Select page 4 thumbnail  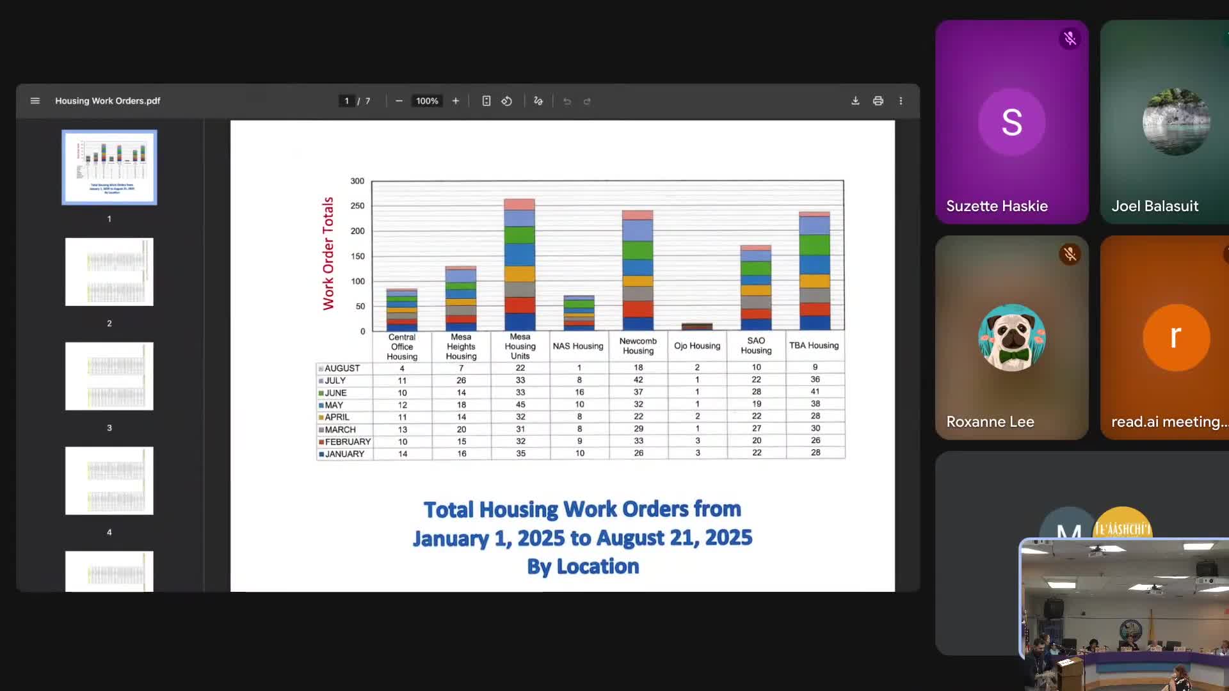click(x=109, y=481)
